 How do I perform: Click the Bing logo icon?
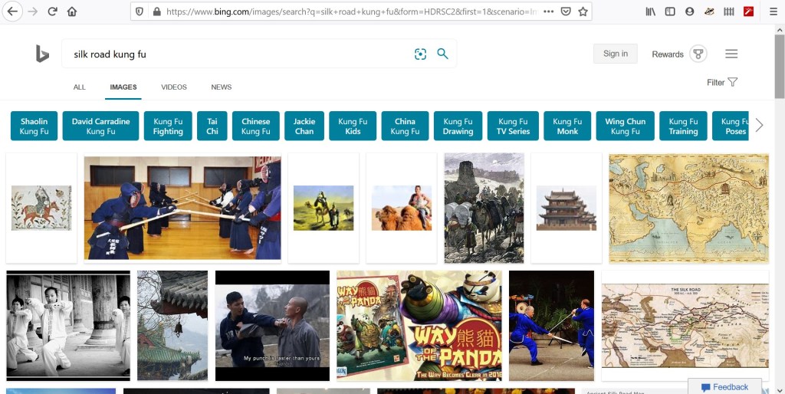[x=42, y=54]
